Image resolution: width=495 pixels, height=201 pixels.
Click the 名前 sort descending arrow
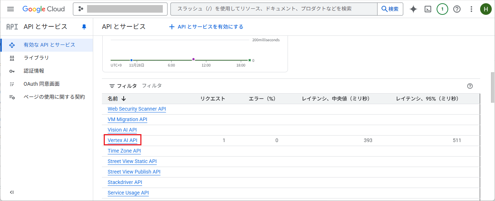coord(124,99)
